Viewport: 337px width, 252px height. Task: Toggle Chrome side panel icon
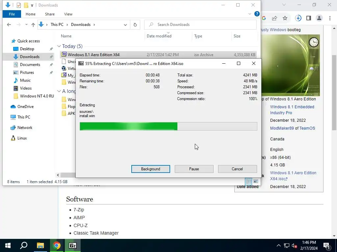pos(309,18)
